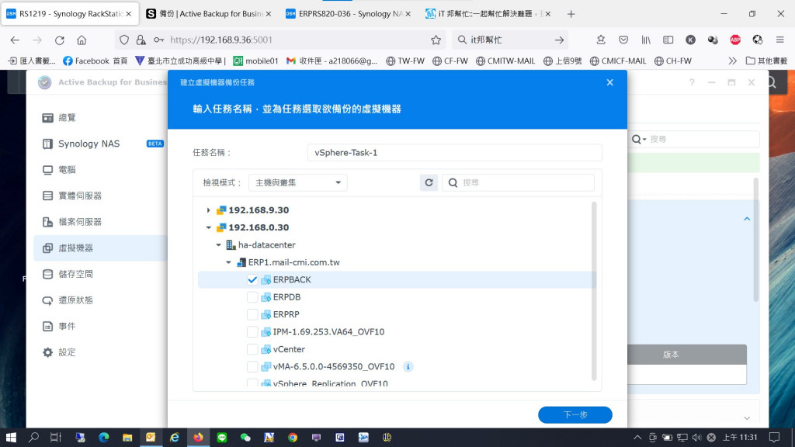Select 電腦 in the sidebar

pos(100,170)
